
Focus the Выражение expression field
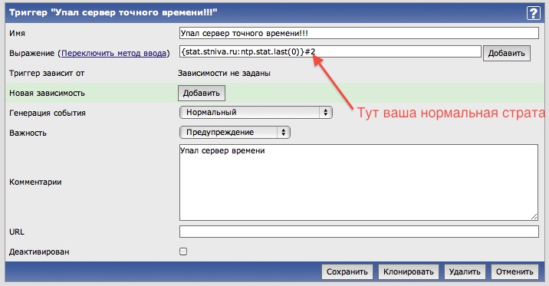click(330, 52)
